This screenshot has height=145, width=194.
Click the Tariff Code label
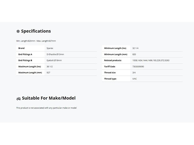pyautogui.click(x=110, y=67)
